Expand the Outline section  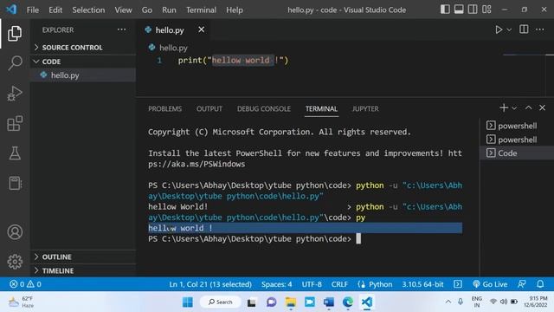(x=83, y=257)
